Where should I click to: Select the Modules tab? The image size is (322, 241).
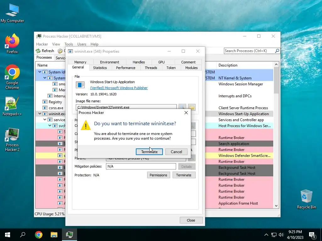tap(192, 68)
